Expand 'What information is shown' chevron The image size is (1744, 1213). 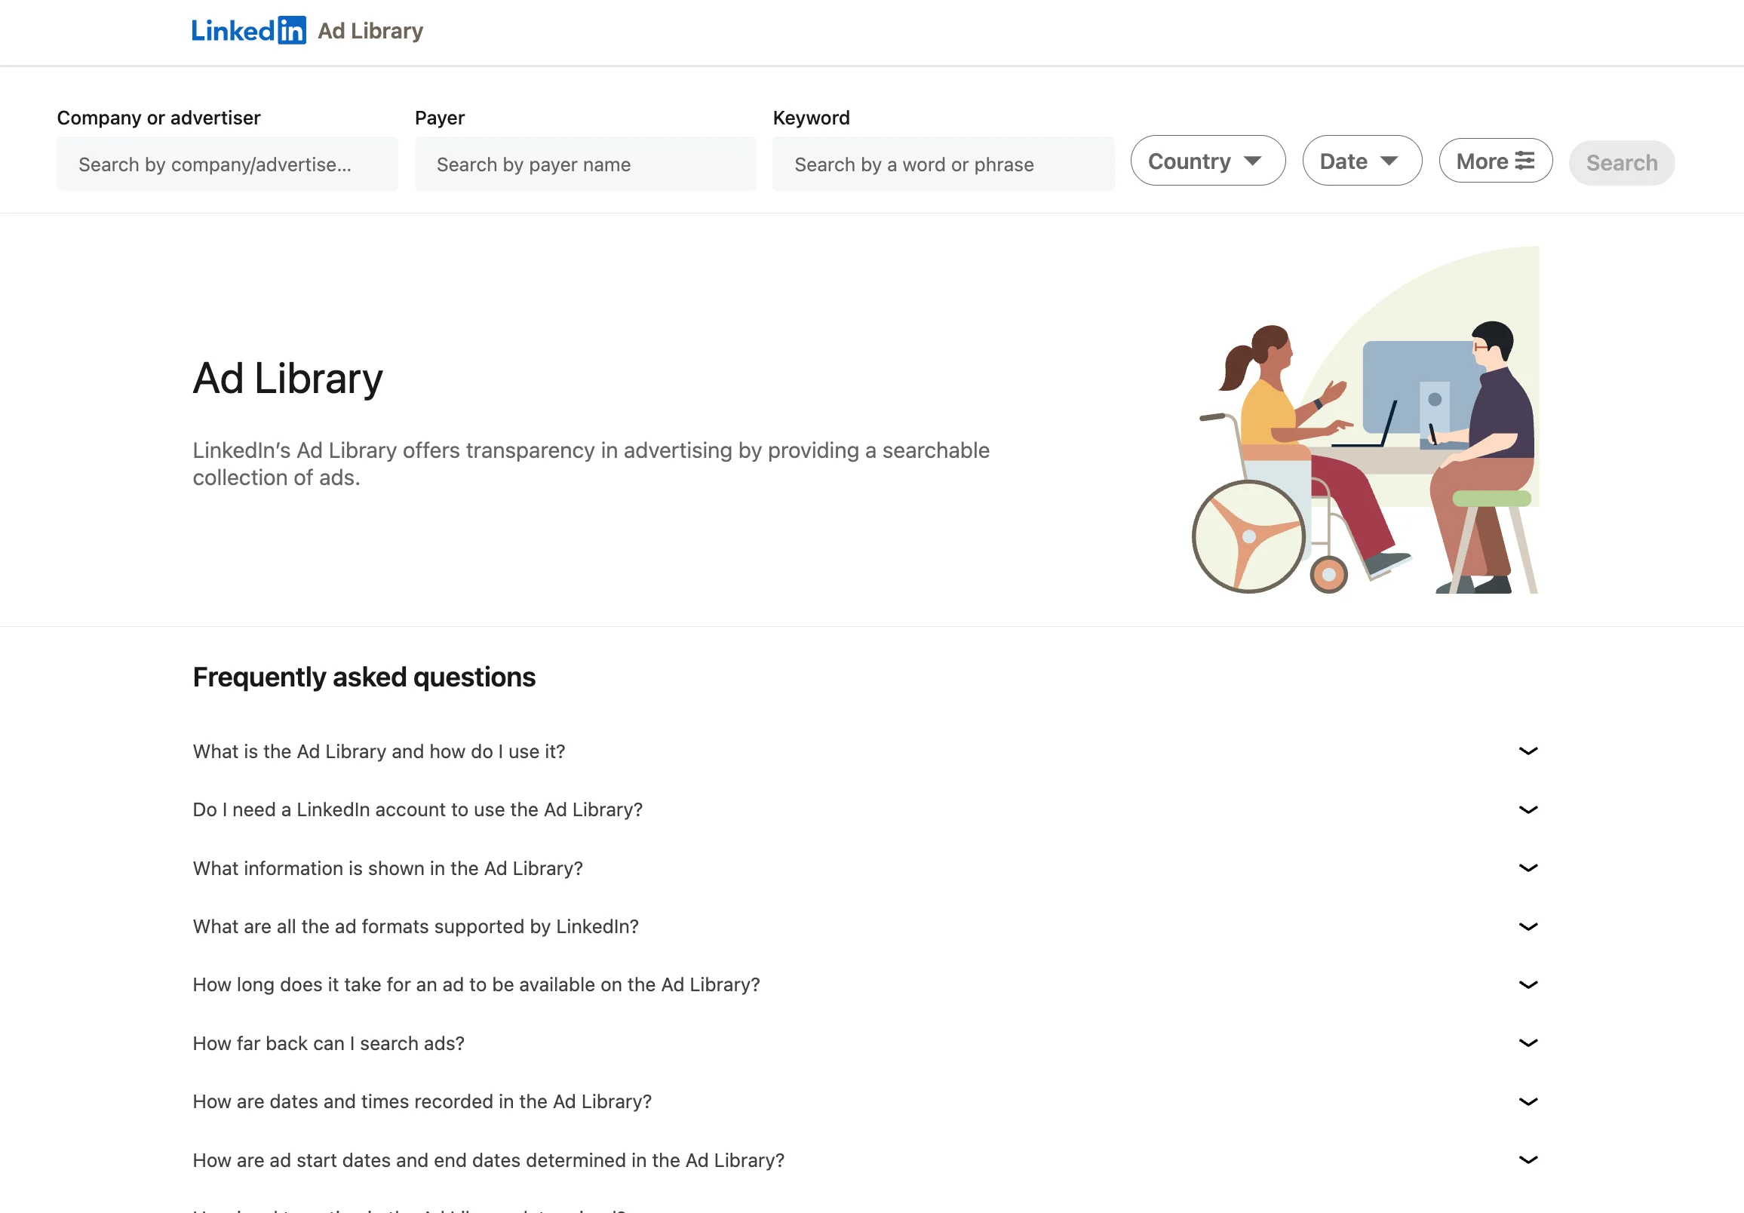1528,868
